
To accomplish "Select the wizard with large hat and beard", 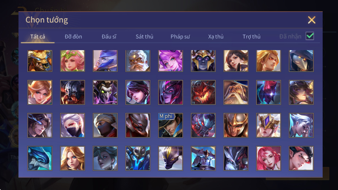I will click(x=236, y=92).
